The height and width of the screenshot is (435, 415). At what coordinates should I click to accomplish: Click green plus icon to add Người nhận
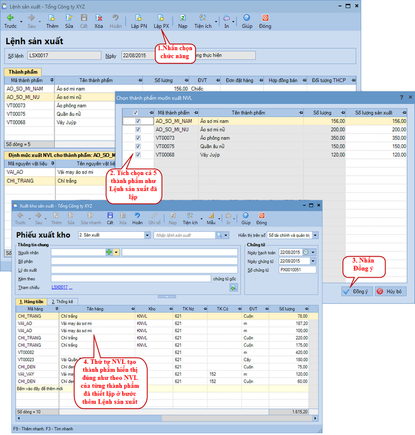click(109, 252)
